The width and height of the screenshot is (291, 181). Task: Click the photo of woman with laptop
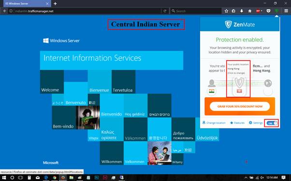(x=88, y=117)
